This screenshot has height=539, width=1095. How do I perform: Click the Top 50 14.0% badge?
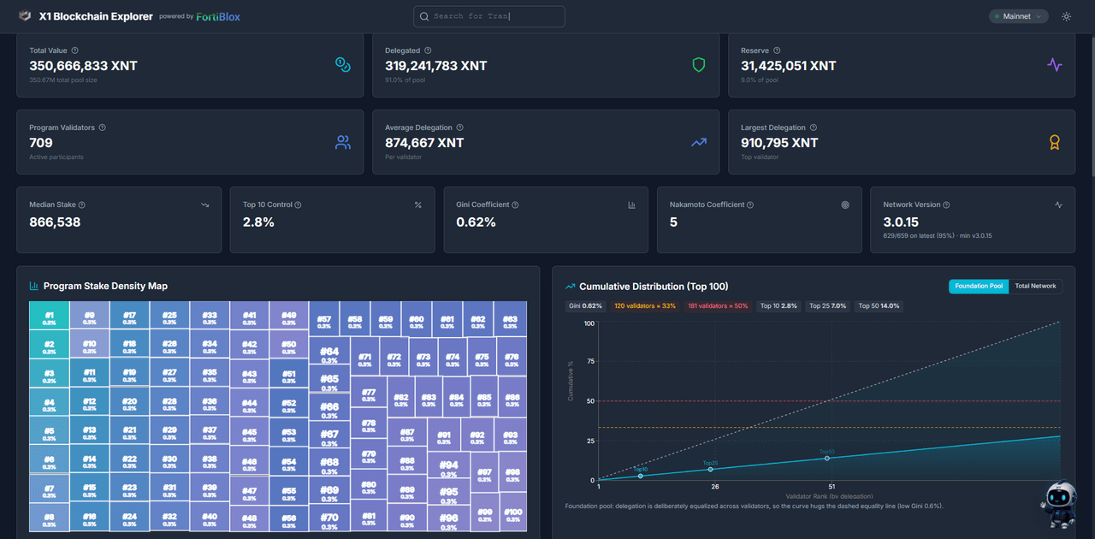click(879, 305)
